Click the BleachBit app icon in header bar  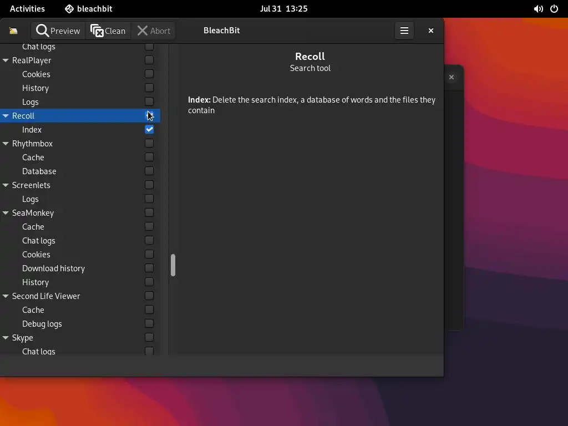coord(13,31)
